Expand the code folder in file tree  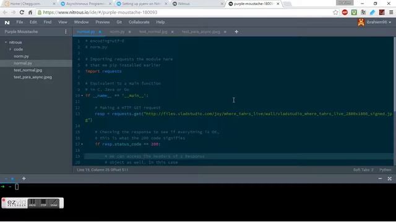point(11,49)
